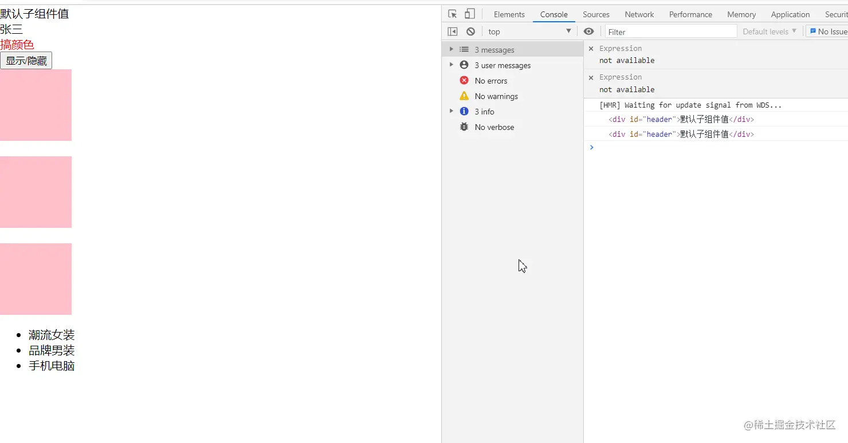This screenshot has width=848, height=443.
Task: Click the 3 info circle icon
Action: coord(464,112)
